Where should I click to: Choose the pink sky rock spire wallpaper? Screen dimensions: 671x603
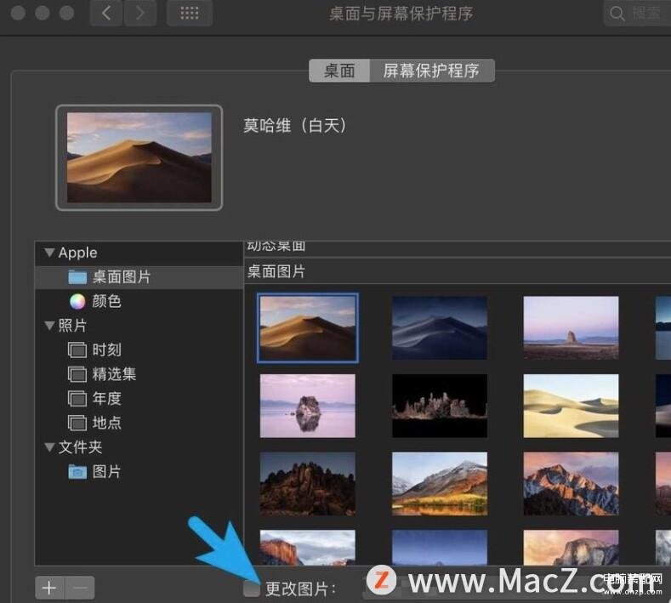click(571, 327)
